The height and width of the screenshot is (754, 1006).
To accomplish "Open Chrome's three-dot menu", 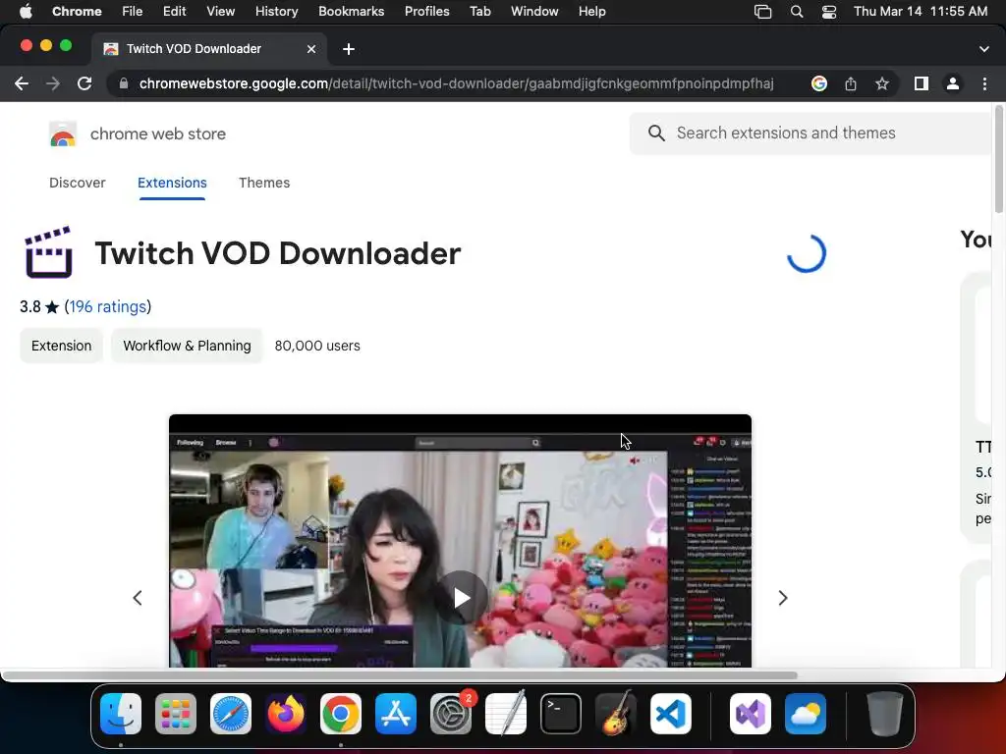I will pyautogui.click(x=984, y=83).
